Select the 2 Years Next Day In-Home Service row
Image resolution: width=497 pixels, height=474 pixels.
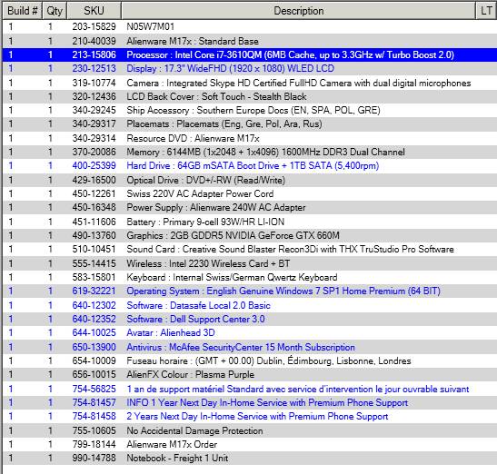point(250,416)
